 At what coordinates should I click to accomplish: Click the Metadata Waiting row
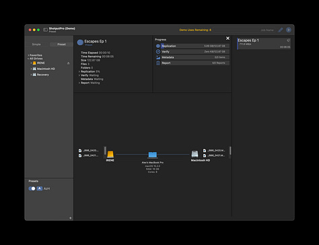[92, 79]
